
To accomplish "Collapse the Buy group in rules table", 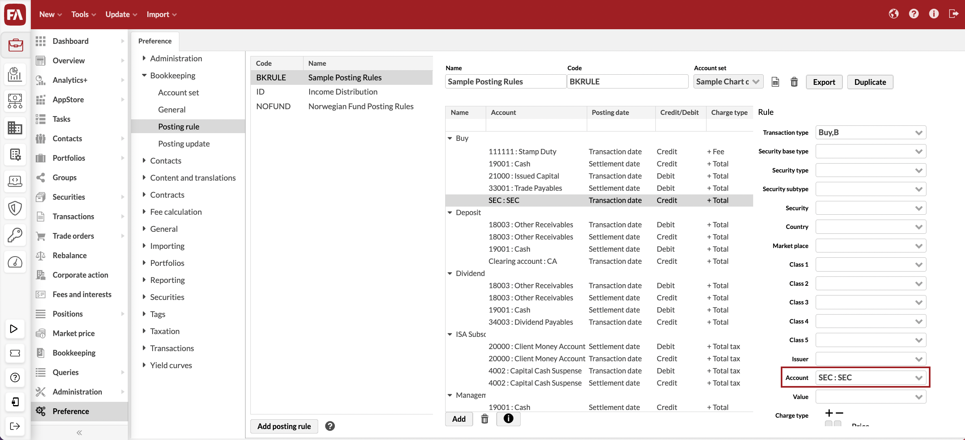I will point(450,138).
